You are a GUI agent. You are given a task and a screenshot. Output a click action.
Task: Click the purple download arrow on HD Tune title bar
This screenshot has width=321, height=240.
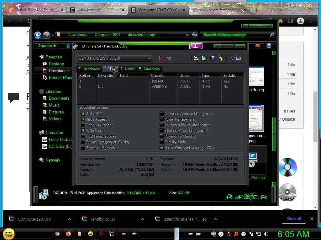(196, 46)
